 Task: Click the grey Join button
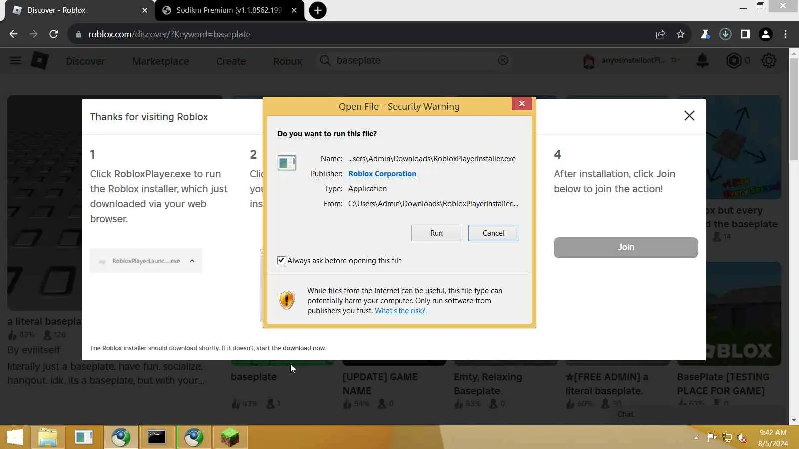626,247
